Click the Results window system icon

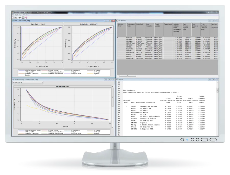pos(13,12)
